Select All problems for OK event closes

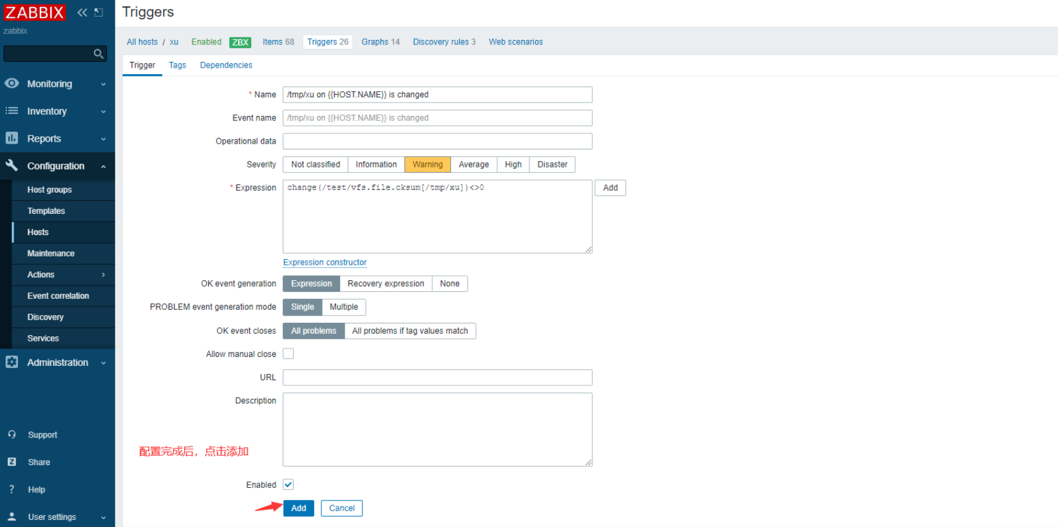pyautogui.click(x=314, y=331)
